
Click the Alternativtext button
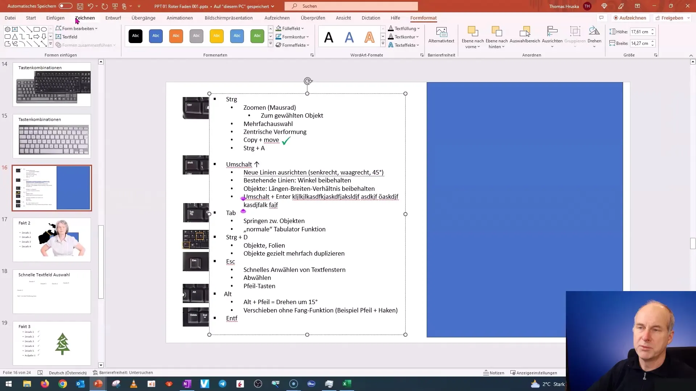[441, 35]
